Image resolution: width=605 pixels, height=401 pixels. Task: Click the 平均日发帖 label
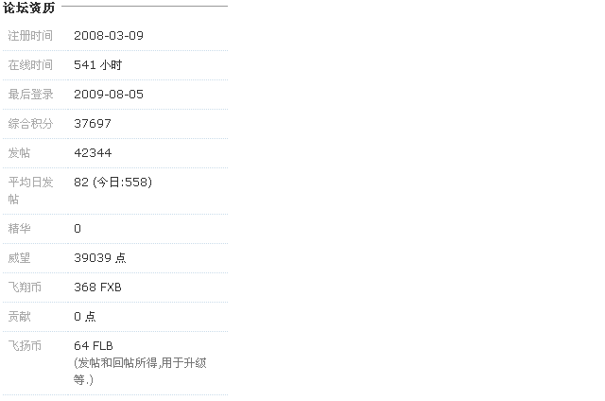click(30, 191)
